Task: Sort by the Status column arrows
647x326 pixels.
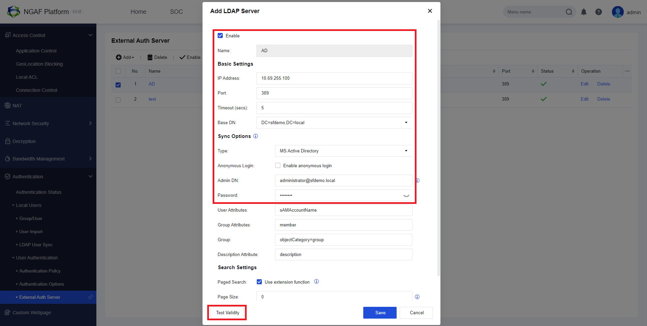Action: 573,71
